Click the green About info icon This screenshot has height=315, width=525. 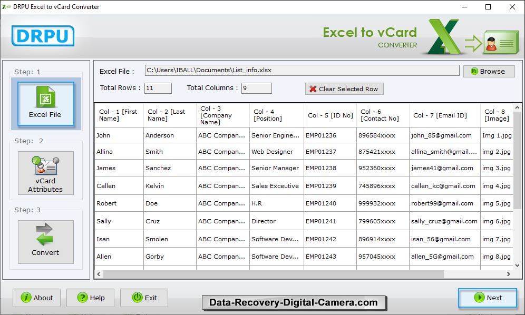click(x=26, y=297)
